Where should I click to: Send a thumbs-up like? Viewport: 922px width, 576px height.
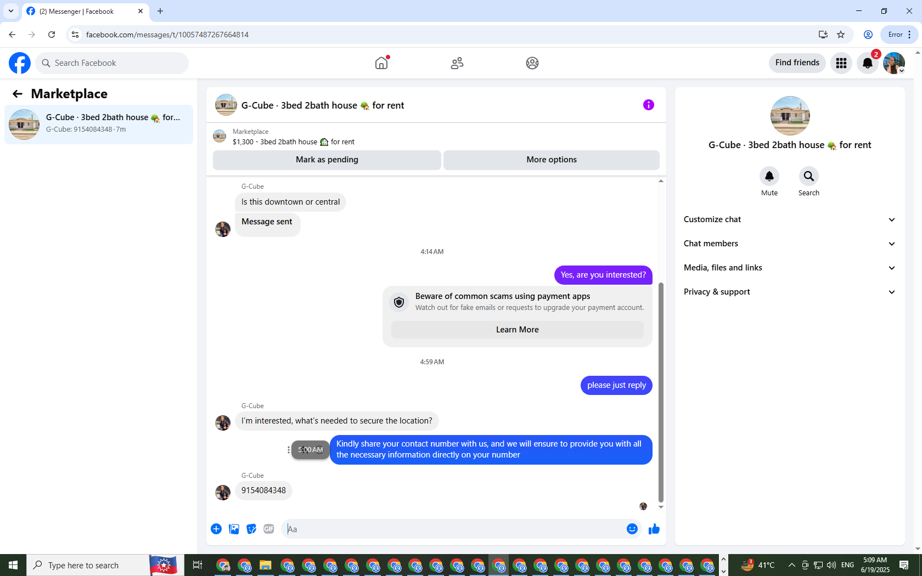click(654, 529)
